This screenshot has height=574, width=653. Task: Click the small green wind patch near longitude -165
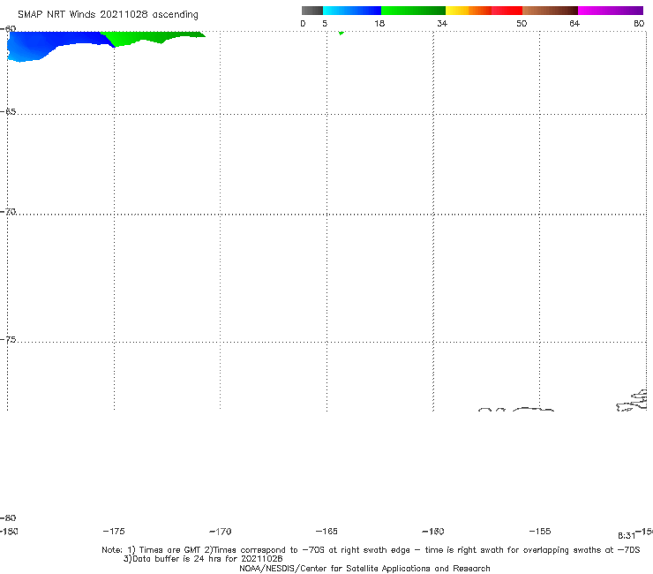click(342, 33)
